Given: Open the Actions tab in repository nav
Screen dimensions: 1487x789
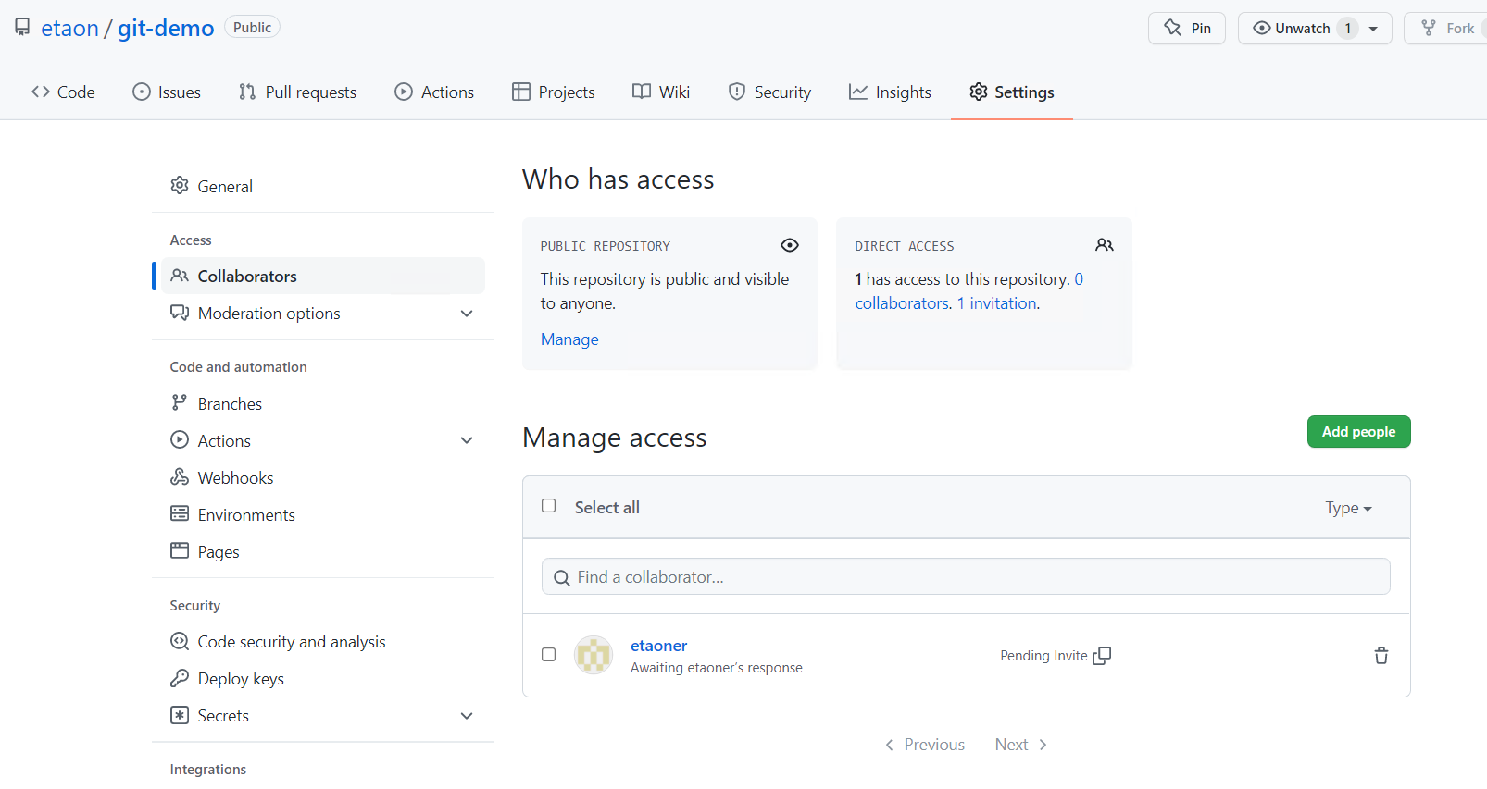Looking at the screenshot, I should (434, 92).
